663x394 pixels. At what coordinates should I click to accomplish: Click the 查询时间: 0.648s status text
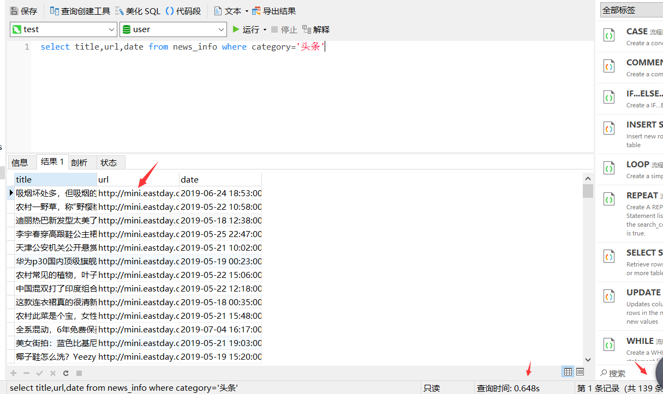click(x=508, y=388)
